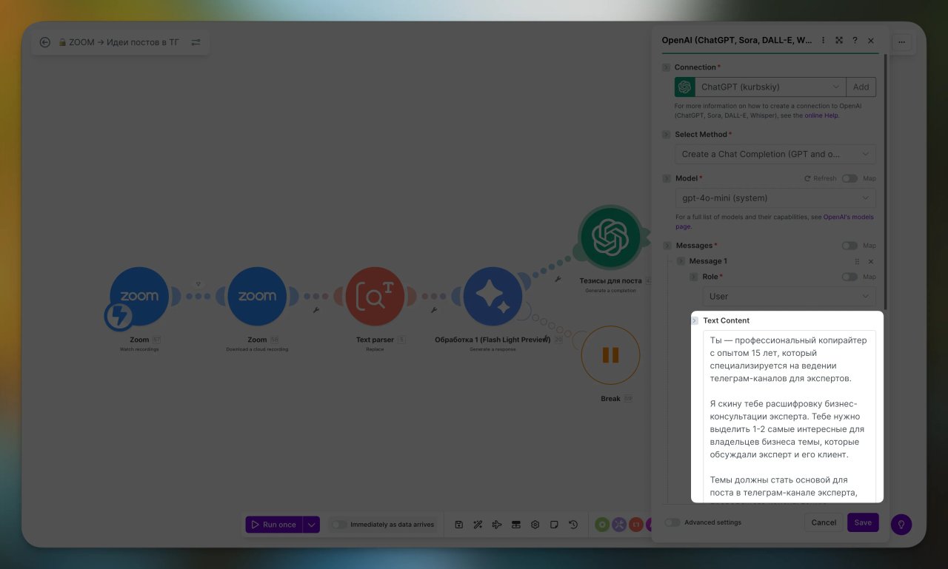Click the Run once button
The image size is (948, 569).
click(x=274, y=525)
